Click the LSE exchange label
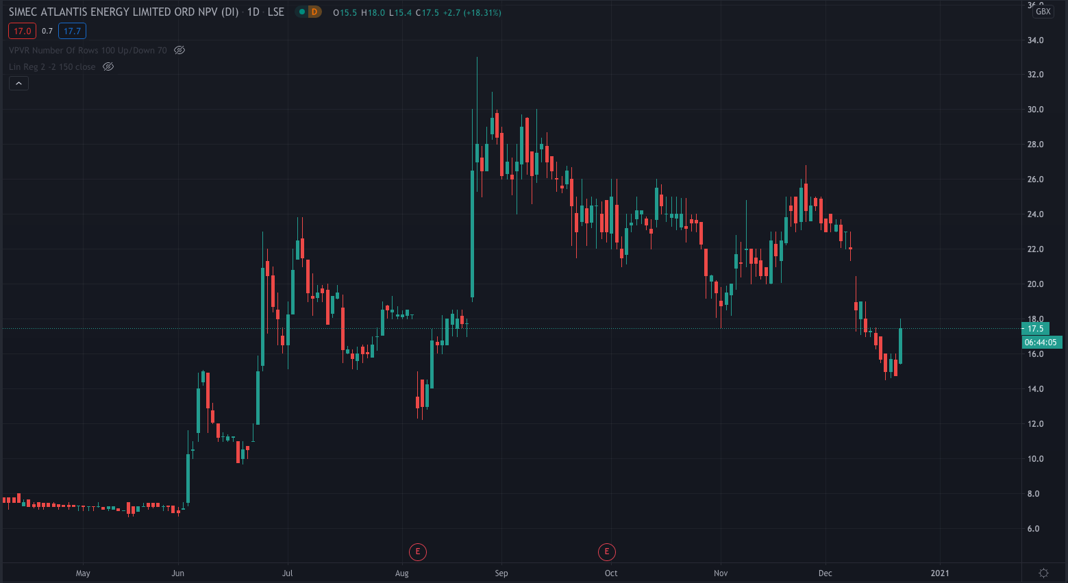 tap(275, 12)
